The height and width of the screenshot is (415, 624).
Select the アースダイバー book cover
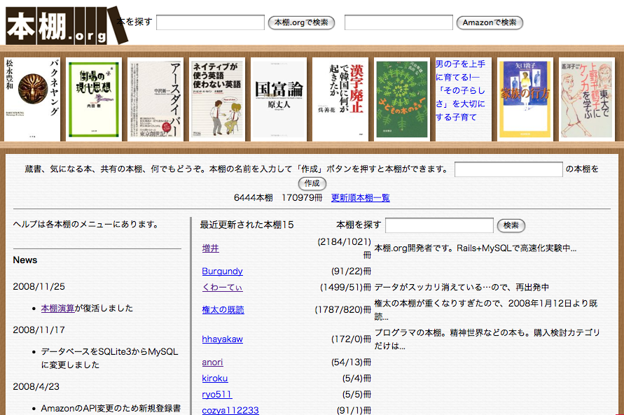tap(155, 99)
